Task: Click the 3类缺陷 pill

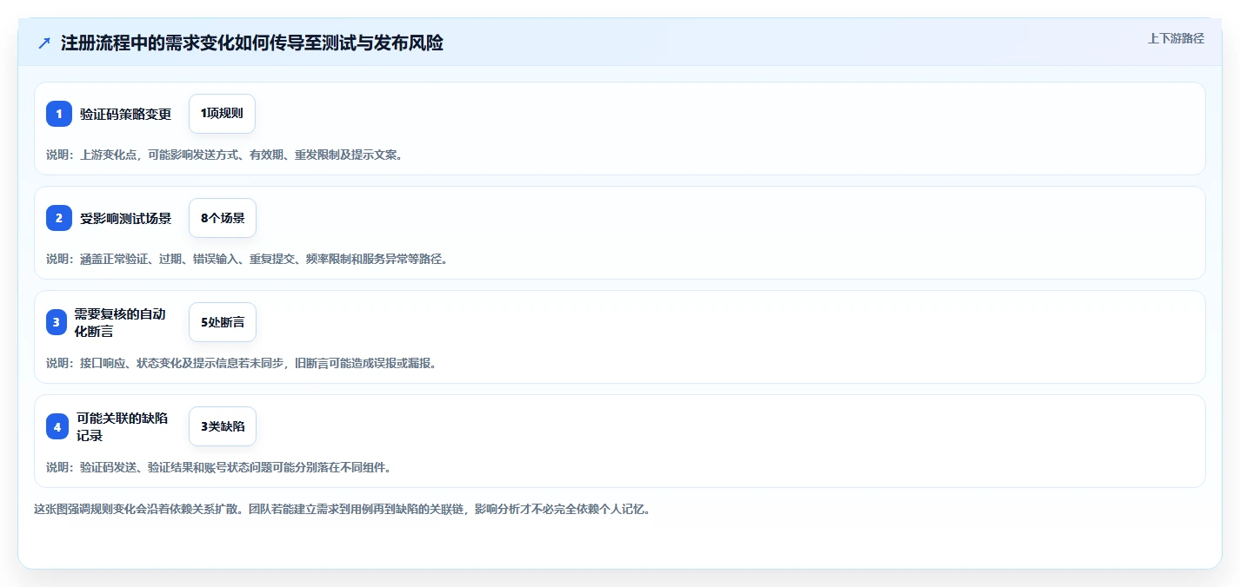Action: [x=223, y=426]
